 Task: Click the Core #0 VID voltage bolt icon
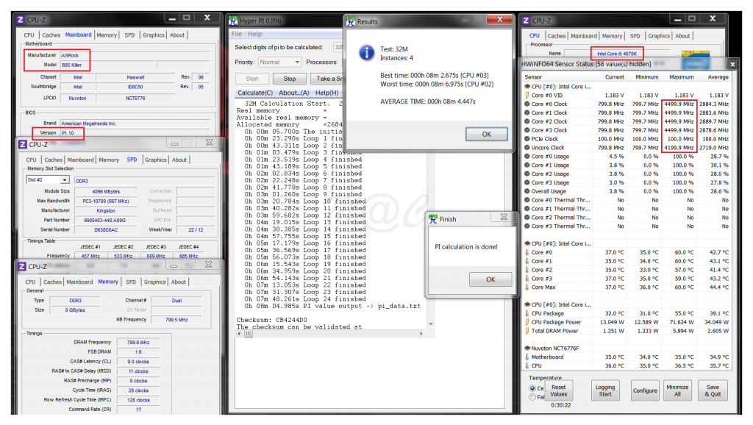pyautogui.click(x=527, y=95)
